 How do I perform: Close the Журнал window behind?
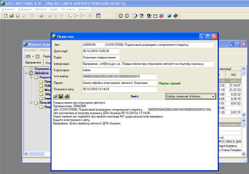tap(244, 44)
